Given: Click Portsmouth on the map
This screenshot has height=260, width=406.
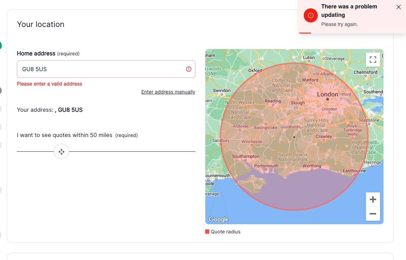Looking at the screenshot, I should (x=266, y=166).
